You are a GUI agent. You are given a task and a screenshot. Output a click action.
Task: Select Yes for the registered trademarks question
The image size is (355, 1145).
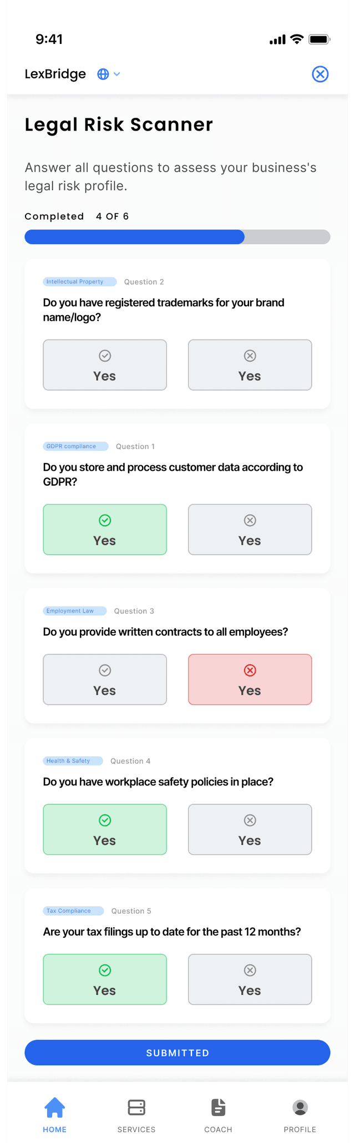pos(105,365)
